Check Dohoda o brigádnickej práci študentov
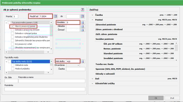The width and height of the screenshot is (183, 102). click(x=13, y=37)
